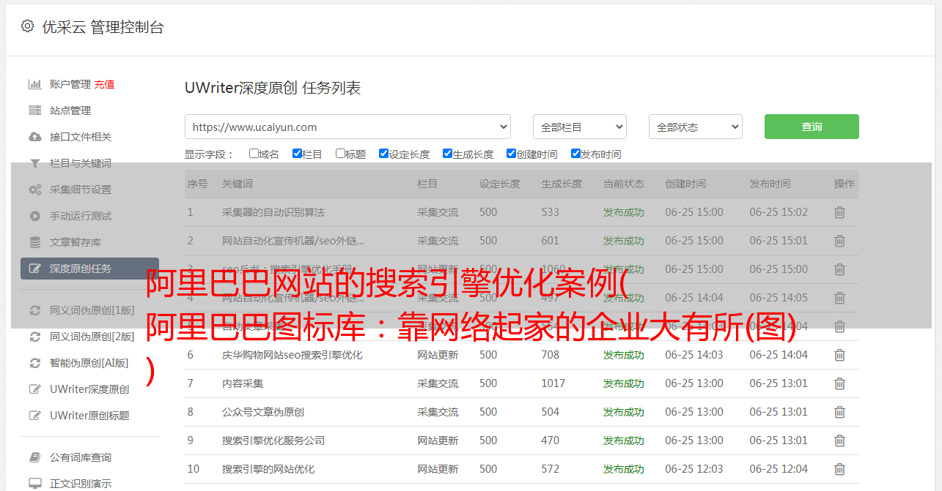This screenshot has height=491, width=942.
Task: Open 智能伪原创[AI版] from sidebar
Action: click(89, 363)
